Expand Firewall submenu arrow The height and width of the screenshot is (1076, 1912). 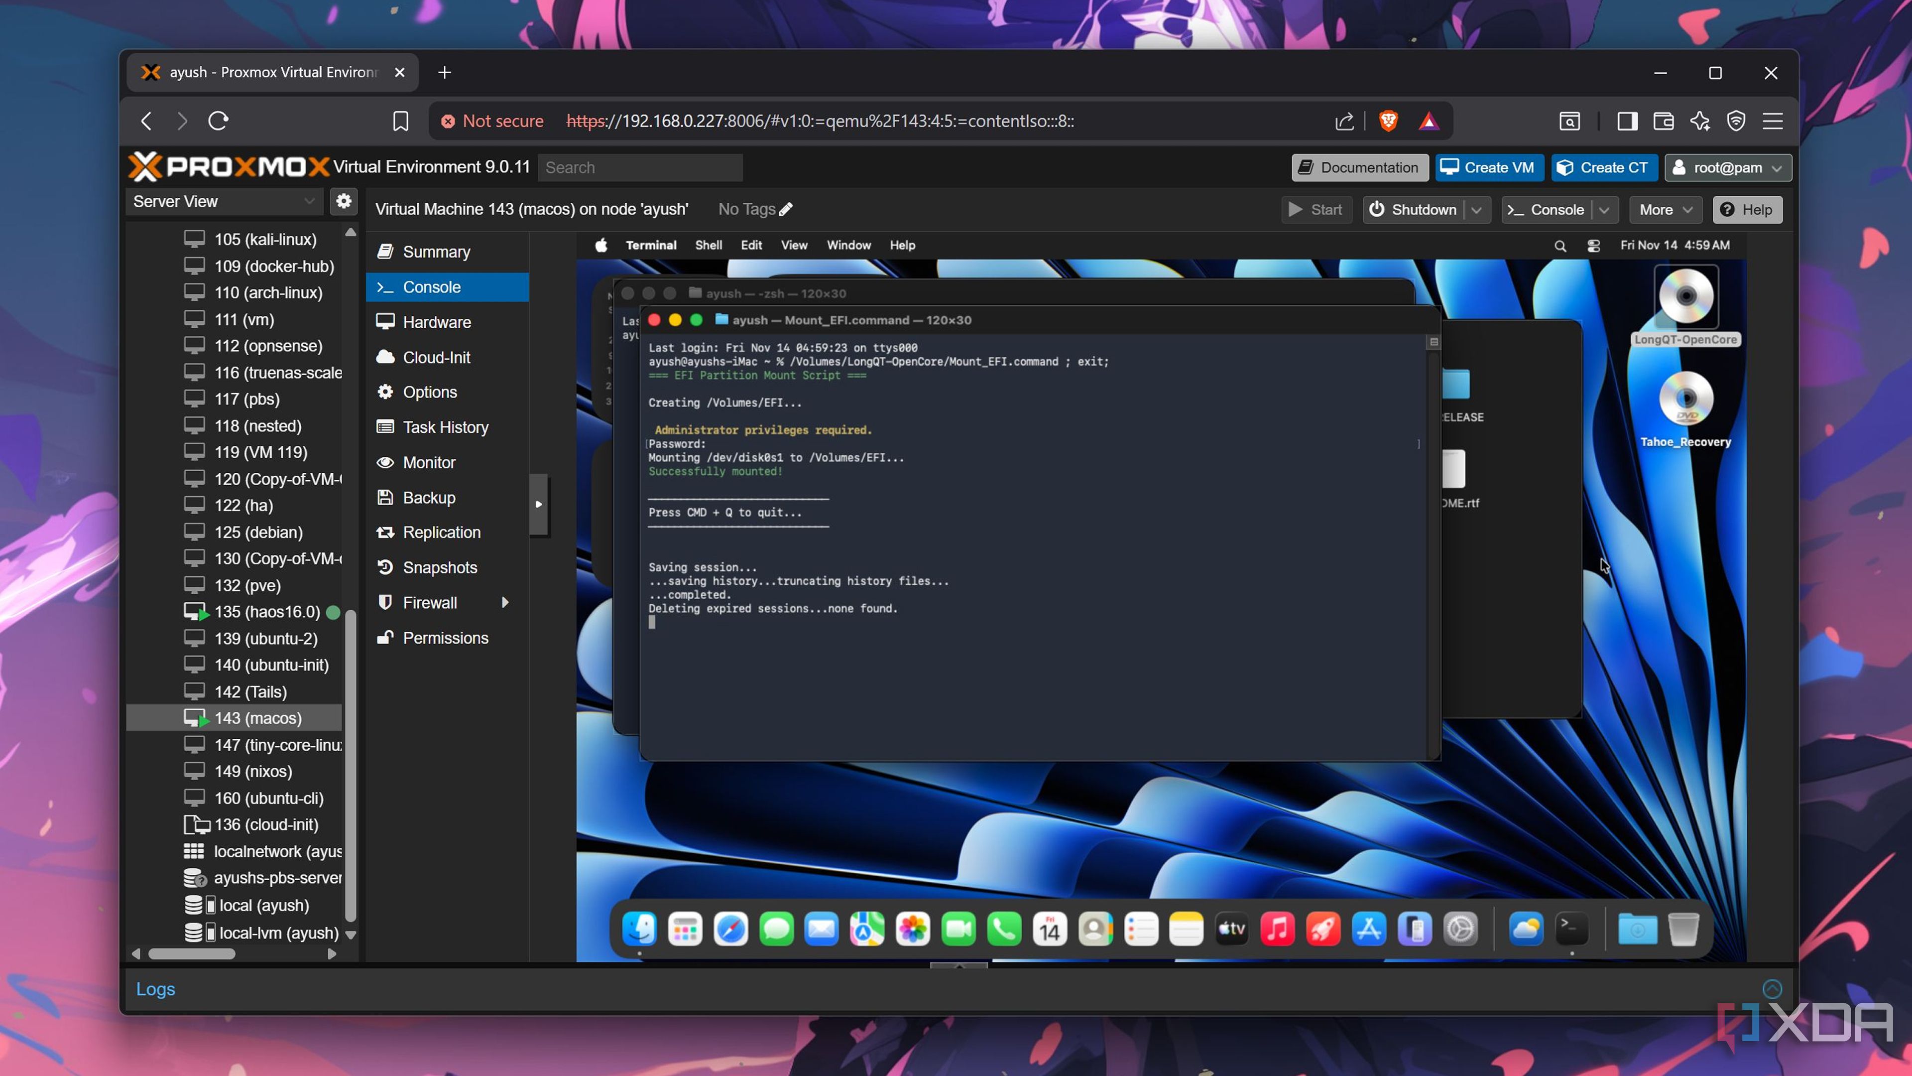point(505,602)
